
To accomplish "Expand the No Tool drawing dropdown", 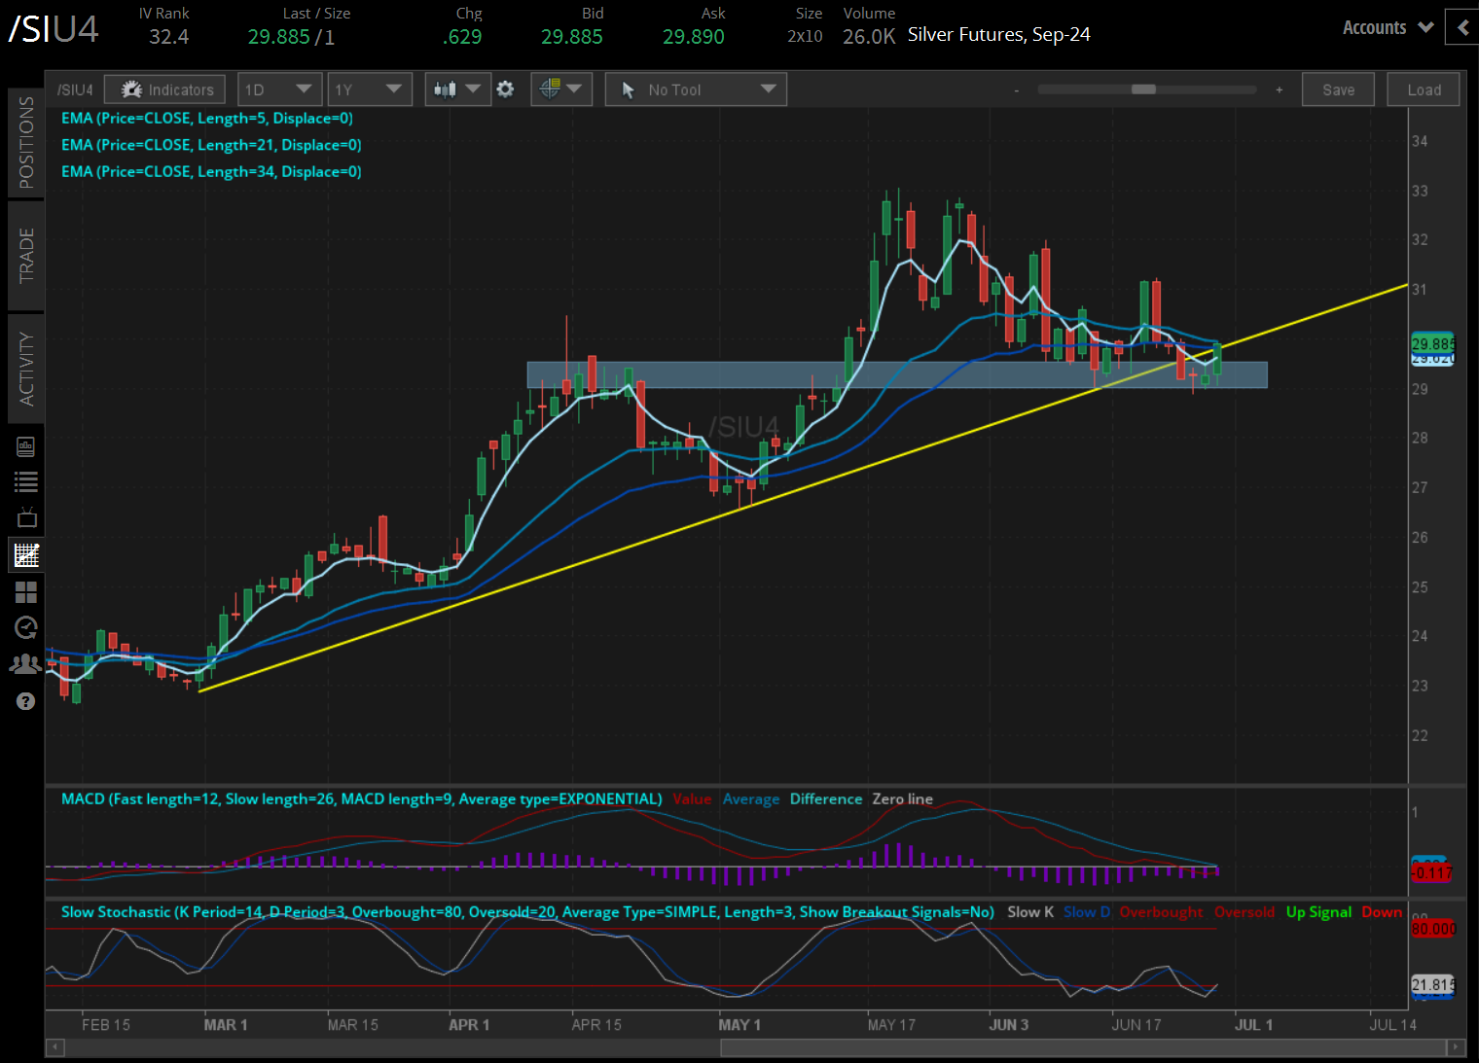I will pyautogui.click(x=696, y=89).
